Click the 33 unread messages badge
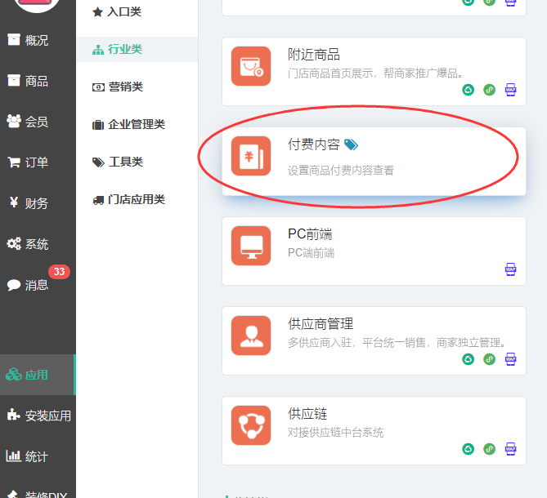Image resolution: width=547 pixels, height=498 pixels. 60,272
